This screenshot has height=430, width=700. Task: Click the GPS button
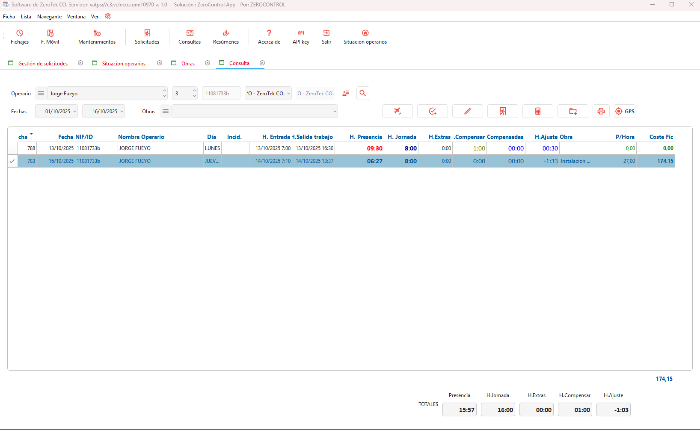point(625,111)
